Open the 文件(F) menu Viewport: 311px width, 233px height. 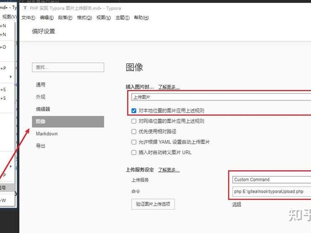point(28,17)
